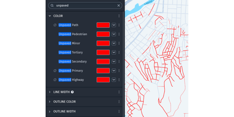Viewport: 234px width, 117px height.
Task: Select the Unpaved Minor property label
Action: click(69, 43)
